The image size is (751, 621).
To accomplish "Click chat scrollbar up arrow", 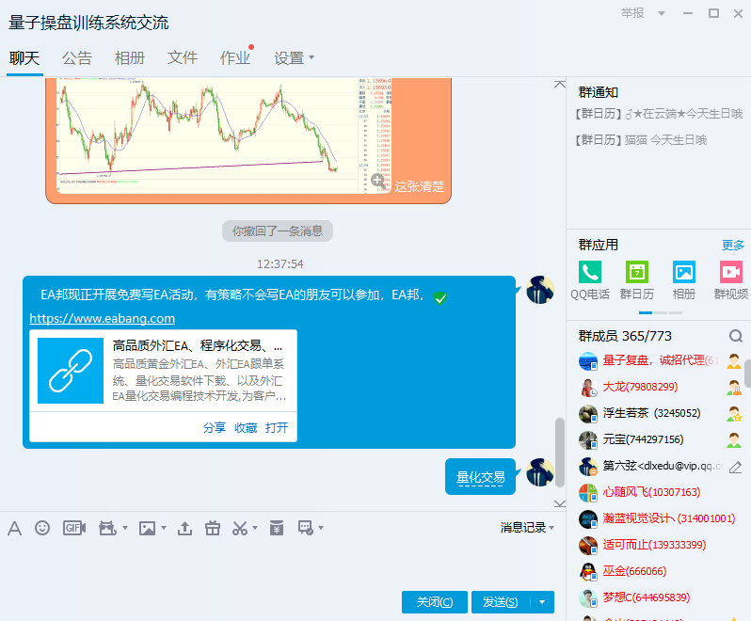I will click(559, 85).
